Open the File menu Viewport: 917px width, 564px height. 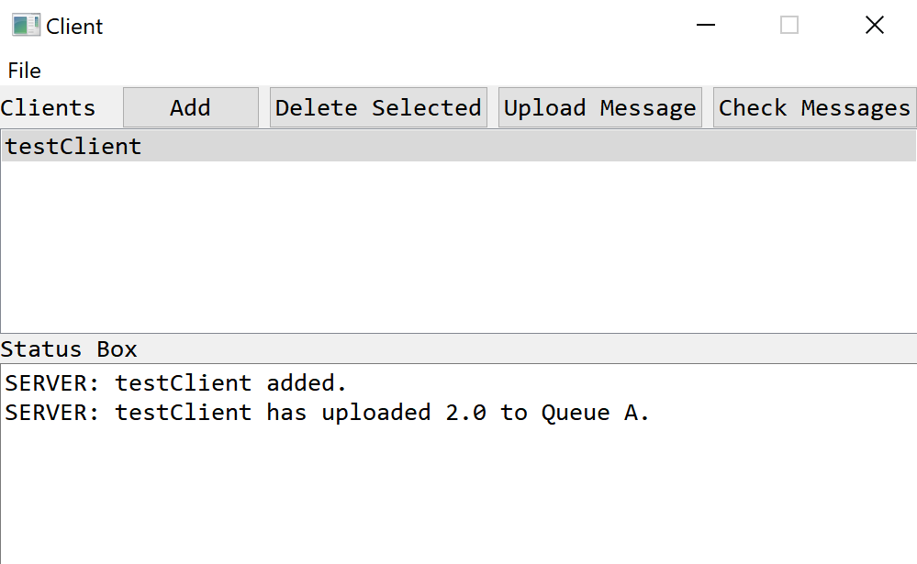coord(25,71)
